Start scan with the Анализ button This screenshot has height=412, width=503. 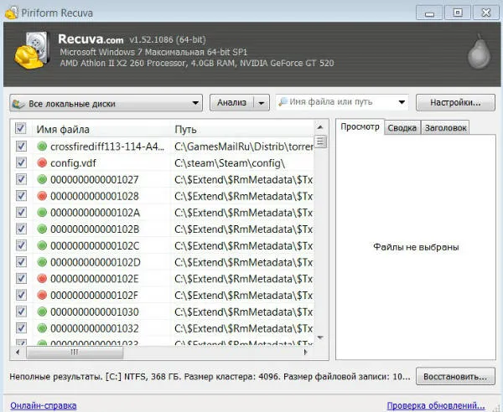click(x=231, y=103)
